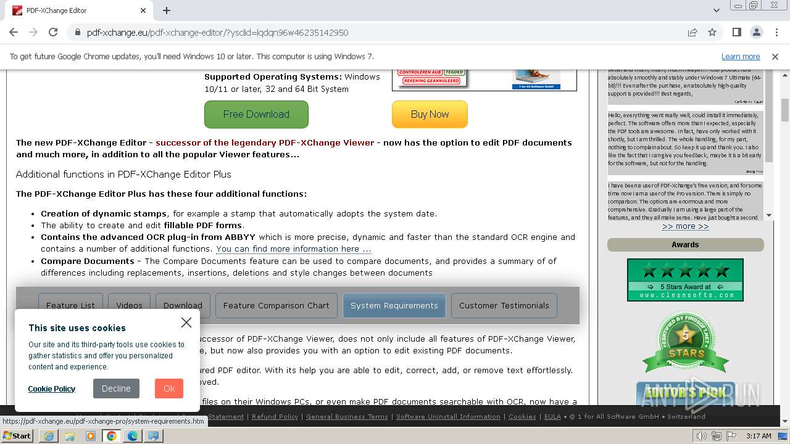Decline cookies in the popup

coord(116,388)
